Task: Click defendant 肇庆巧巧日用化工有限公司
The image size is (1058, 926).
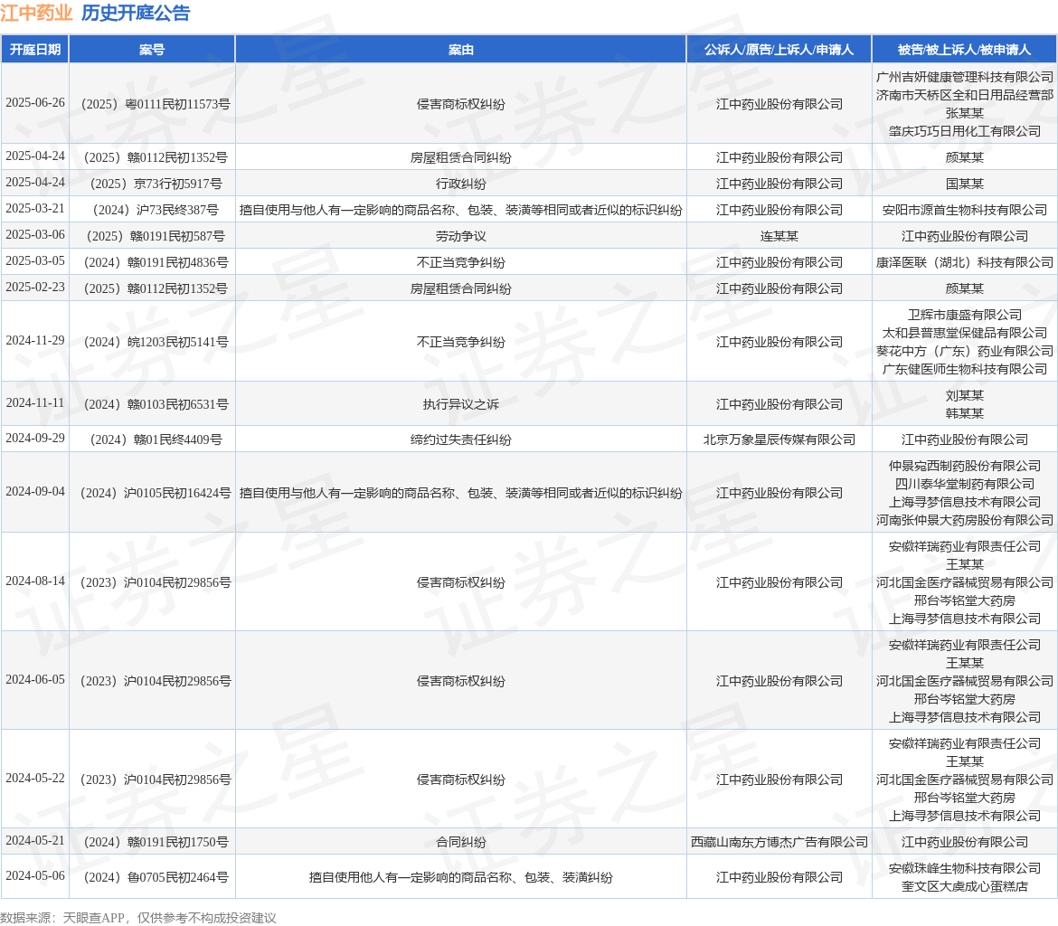Action: [964, 131]
